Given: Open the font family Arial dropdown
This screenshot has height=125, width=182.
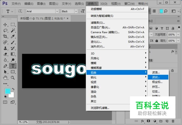Looking at the screenshot, I should pyautogui.click(x=57, y=11).
